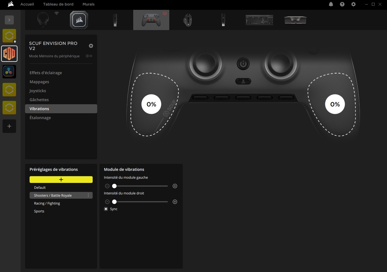Viewport: 387px width, 272px height.
Task: Select the DaVinci Resolve profile icon
Action: pos(9,72)
